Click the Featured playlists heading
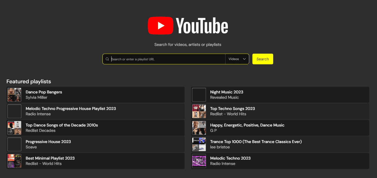Viewport: 377px width, 178px height. tap(29, 81)
